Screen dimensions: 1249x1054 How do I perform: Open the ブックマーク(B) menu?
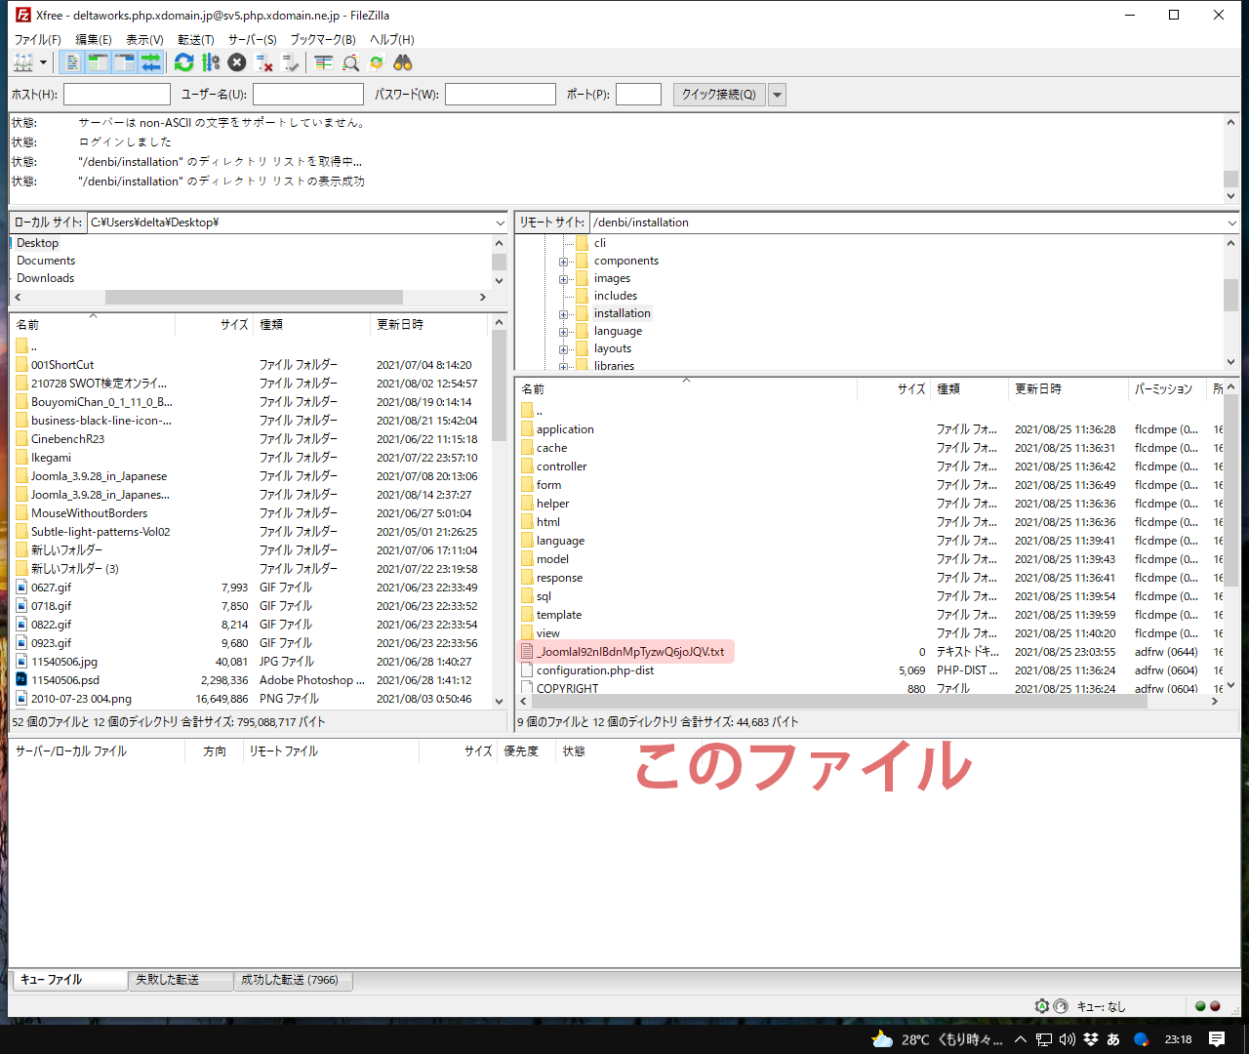coord(322,39)
